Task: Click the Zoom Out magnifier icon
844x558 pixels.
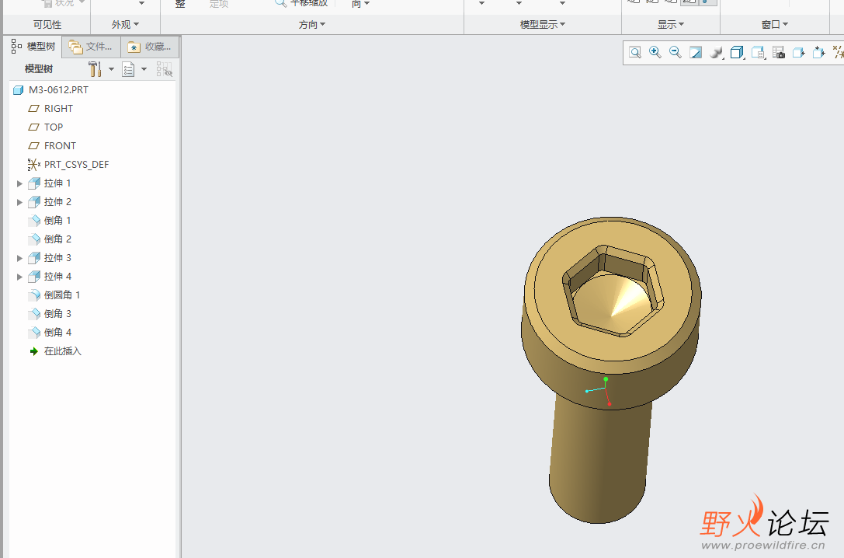Action: coord(675,52)
